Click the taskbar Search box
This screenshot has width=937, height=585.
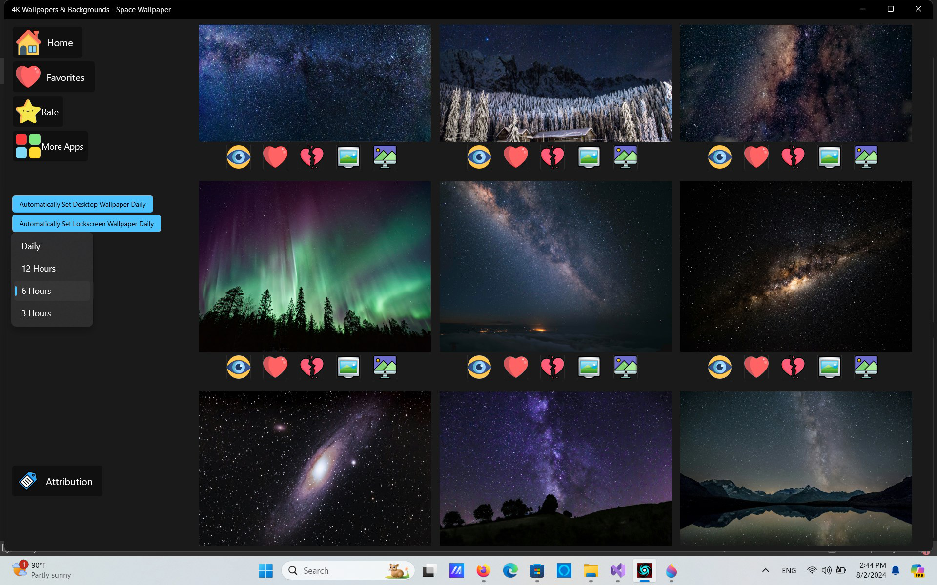tap(348, 570)
